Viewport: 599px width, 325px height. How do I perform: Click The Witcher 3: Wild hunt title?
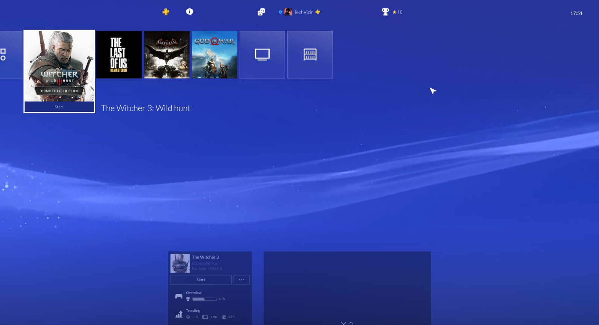(x=146, y=108)
